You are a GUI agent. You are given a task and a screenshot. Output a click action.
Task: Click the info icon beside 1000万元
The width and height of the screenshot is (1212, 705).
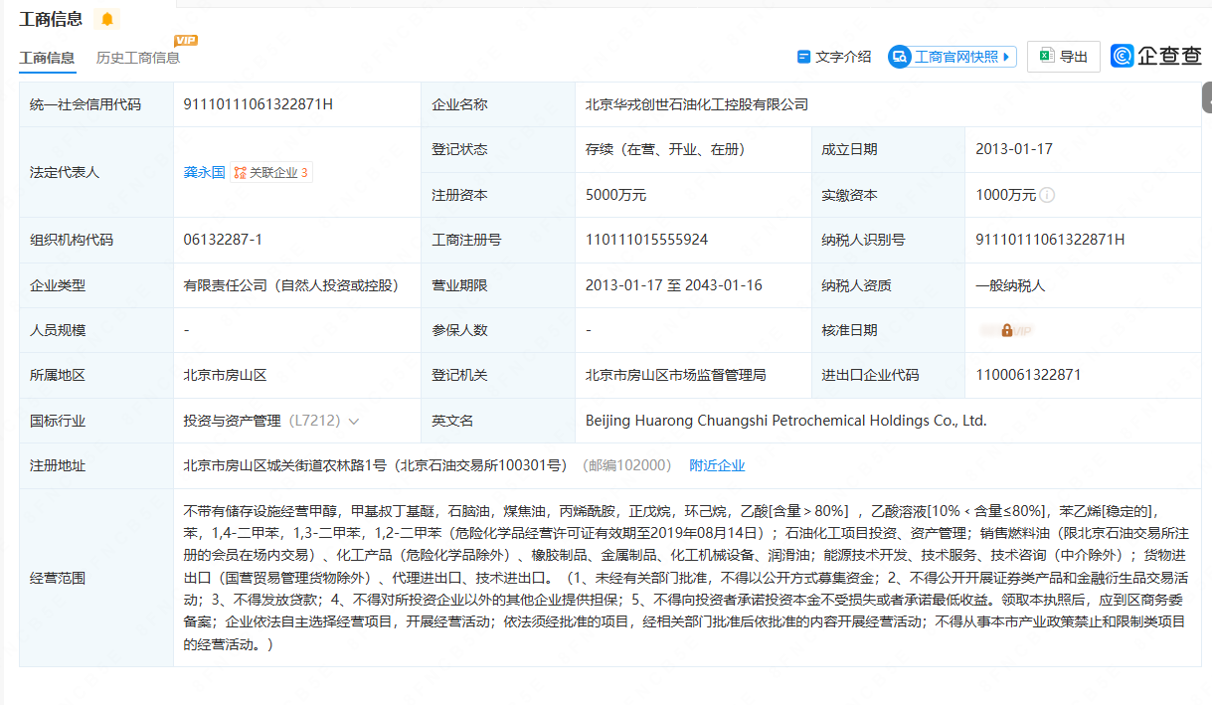pos(1047,195)
